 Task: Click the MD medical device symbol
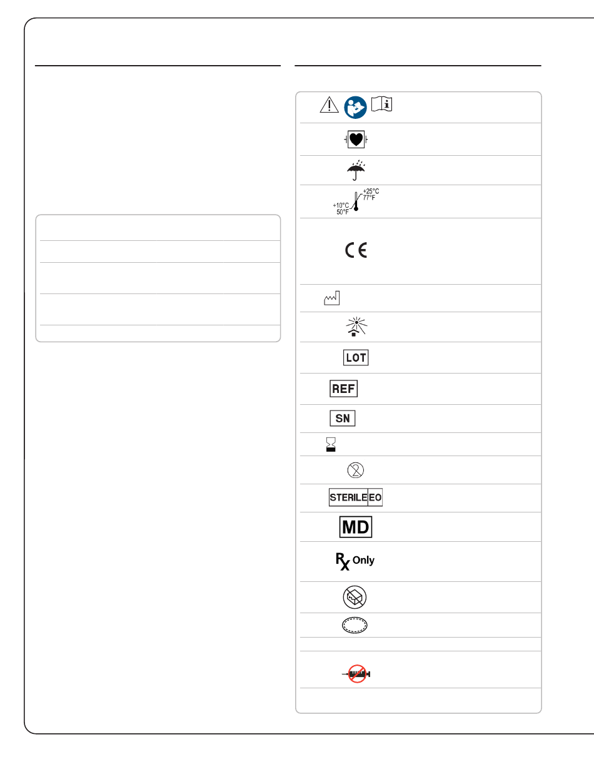click(x=356, y=527)
